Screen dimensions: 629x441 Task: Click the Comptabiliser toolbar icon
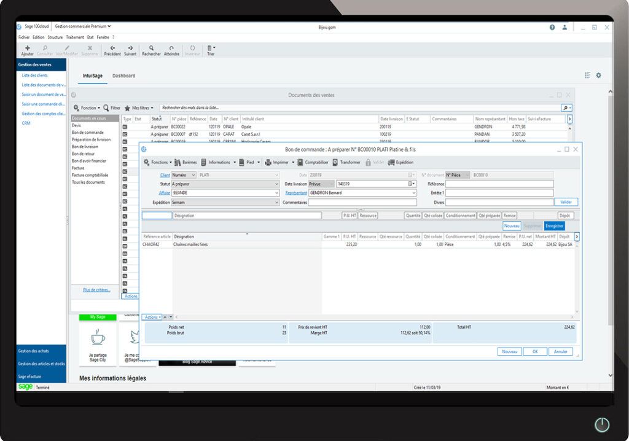click(300, 162)
